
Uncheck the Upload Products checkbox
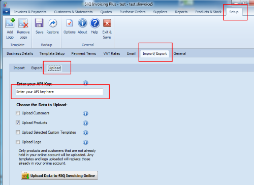pyautogui.click(x=18, y=122)
